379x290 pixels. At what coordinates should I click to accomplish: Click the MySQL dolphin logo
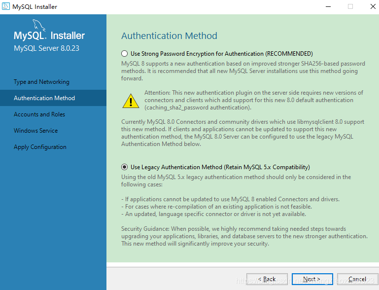coord(39,25)
